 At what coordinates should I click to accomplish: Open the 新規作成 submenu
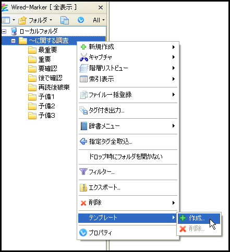point(128,47)
